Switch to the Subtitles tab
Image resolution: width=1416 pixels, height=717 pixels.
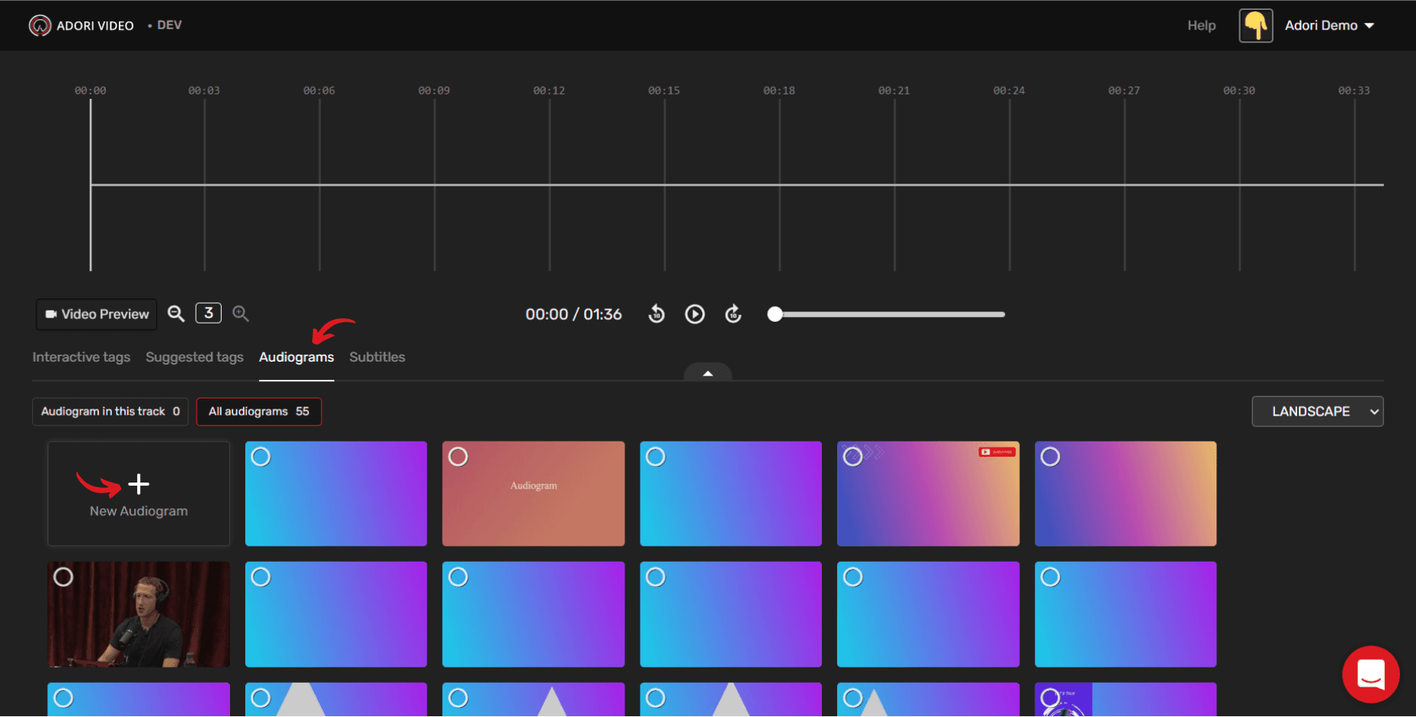click(376, 357)
